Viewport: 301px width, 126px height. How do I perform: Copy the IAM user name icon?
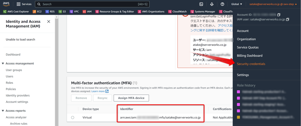coord(287,19)
